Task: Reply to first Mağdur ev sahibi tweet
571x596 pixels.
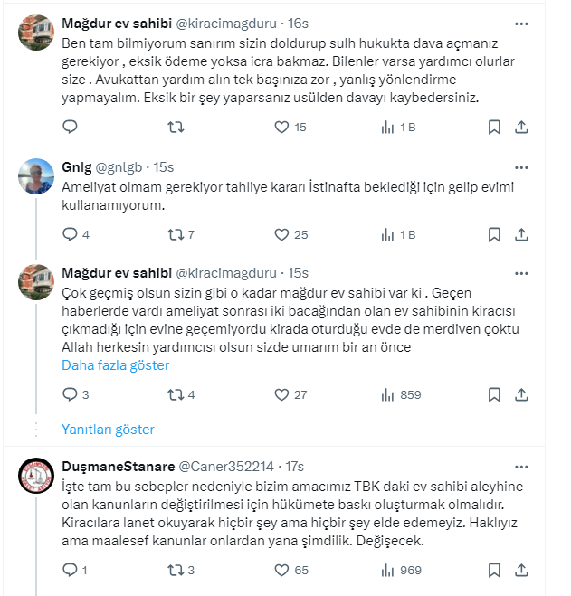Action: click(x=70, y=128)
